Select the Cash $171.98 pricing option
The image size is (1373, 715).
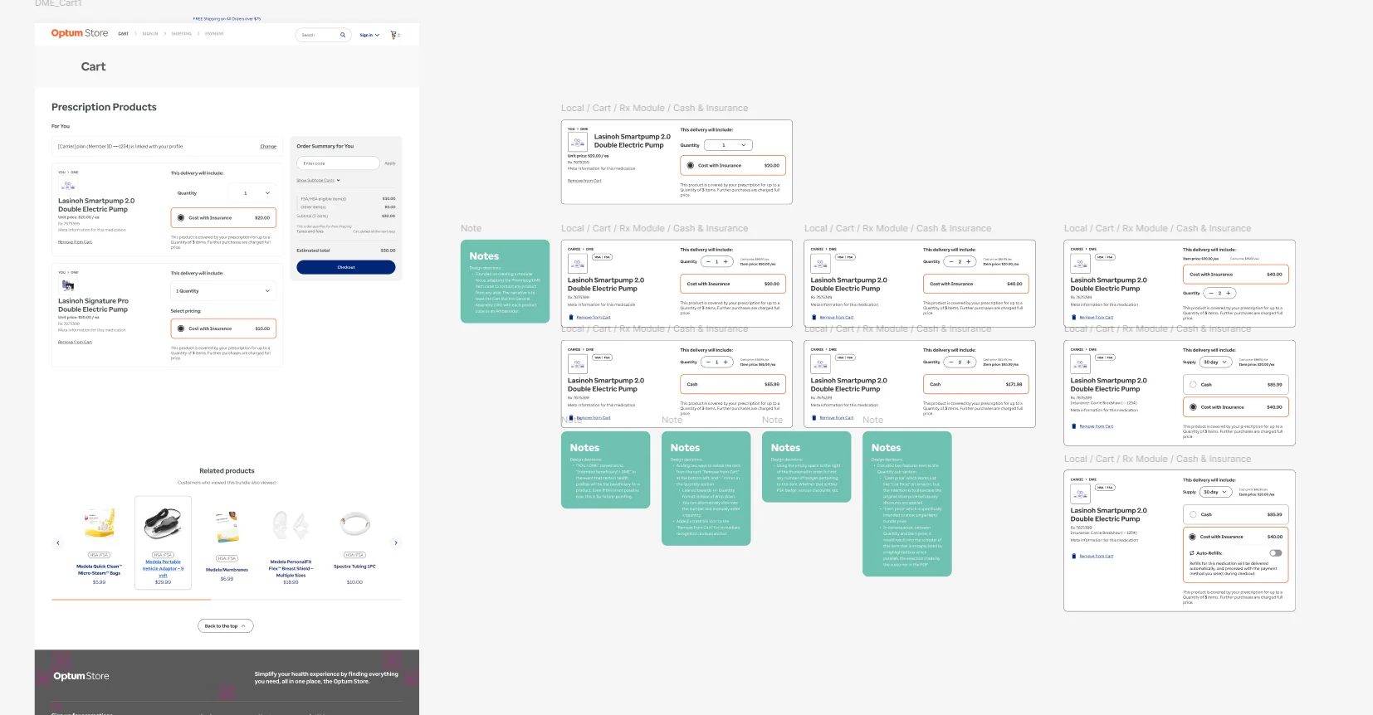point(976,384)
